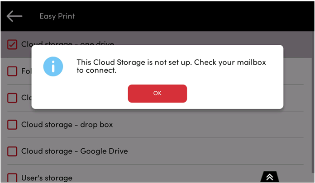Select the 'Cloud storage - drop box' label
This screenshot has height=183, width=315.
coord(67,124)
